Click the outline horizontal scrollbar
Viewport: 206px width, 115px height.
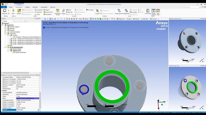coord(16,73)
